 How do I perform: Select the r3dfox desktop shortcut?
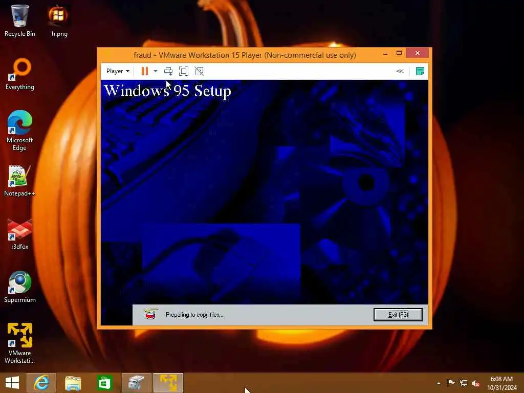click(x=20, y=233)
